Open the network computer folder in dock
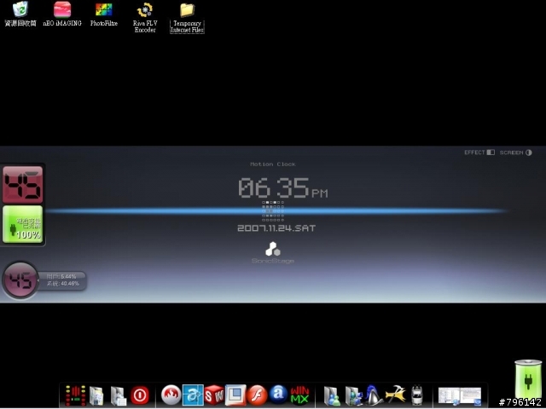Viewport: 546px width, 409px height. (353, 395)
